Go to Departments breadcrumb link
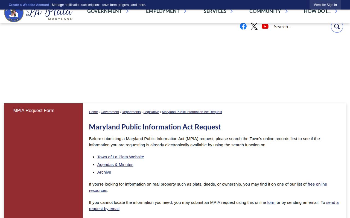 coord(131,112)
